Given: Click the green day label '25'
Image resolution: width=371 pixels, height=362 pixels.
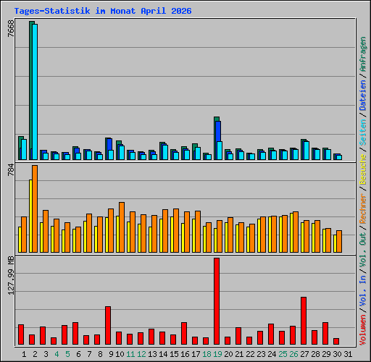Looking at the screenshot, I should 283,354.
